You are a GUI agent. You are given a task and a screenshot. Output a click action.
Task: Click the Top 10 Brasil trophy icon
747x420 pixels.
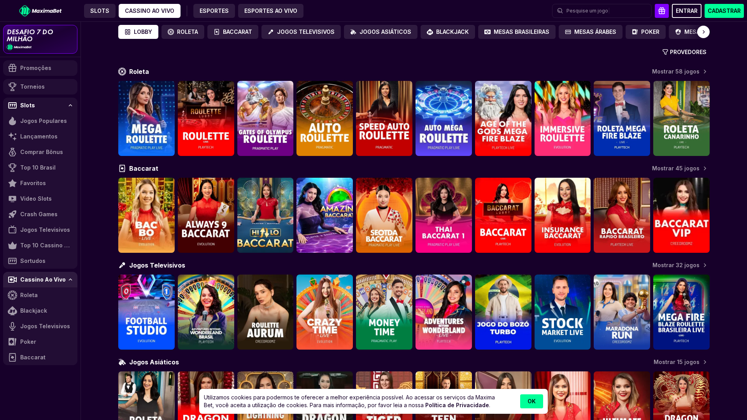pos(12,168)
